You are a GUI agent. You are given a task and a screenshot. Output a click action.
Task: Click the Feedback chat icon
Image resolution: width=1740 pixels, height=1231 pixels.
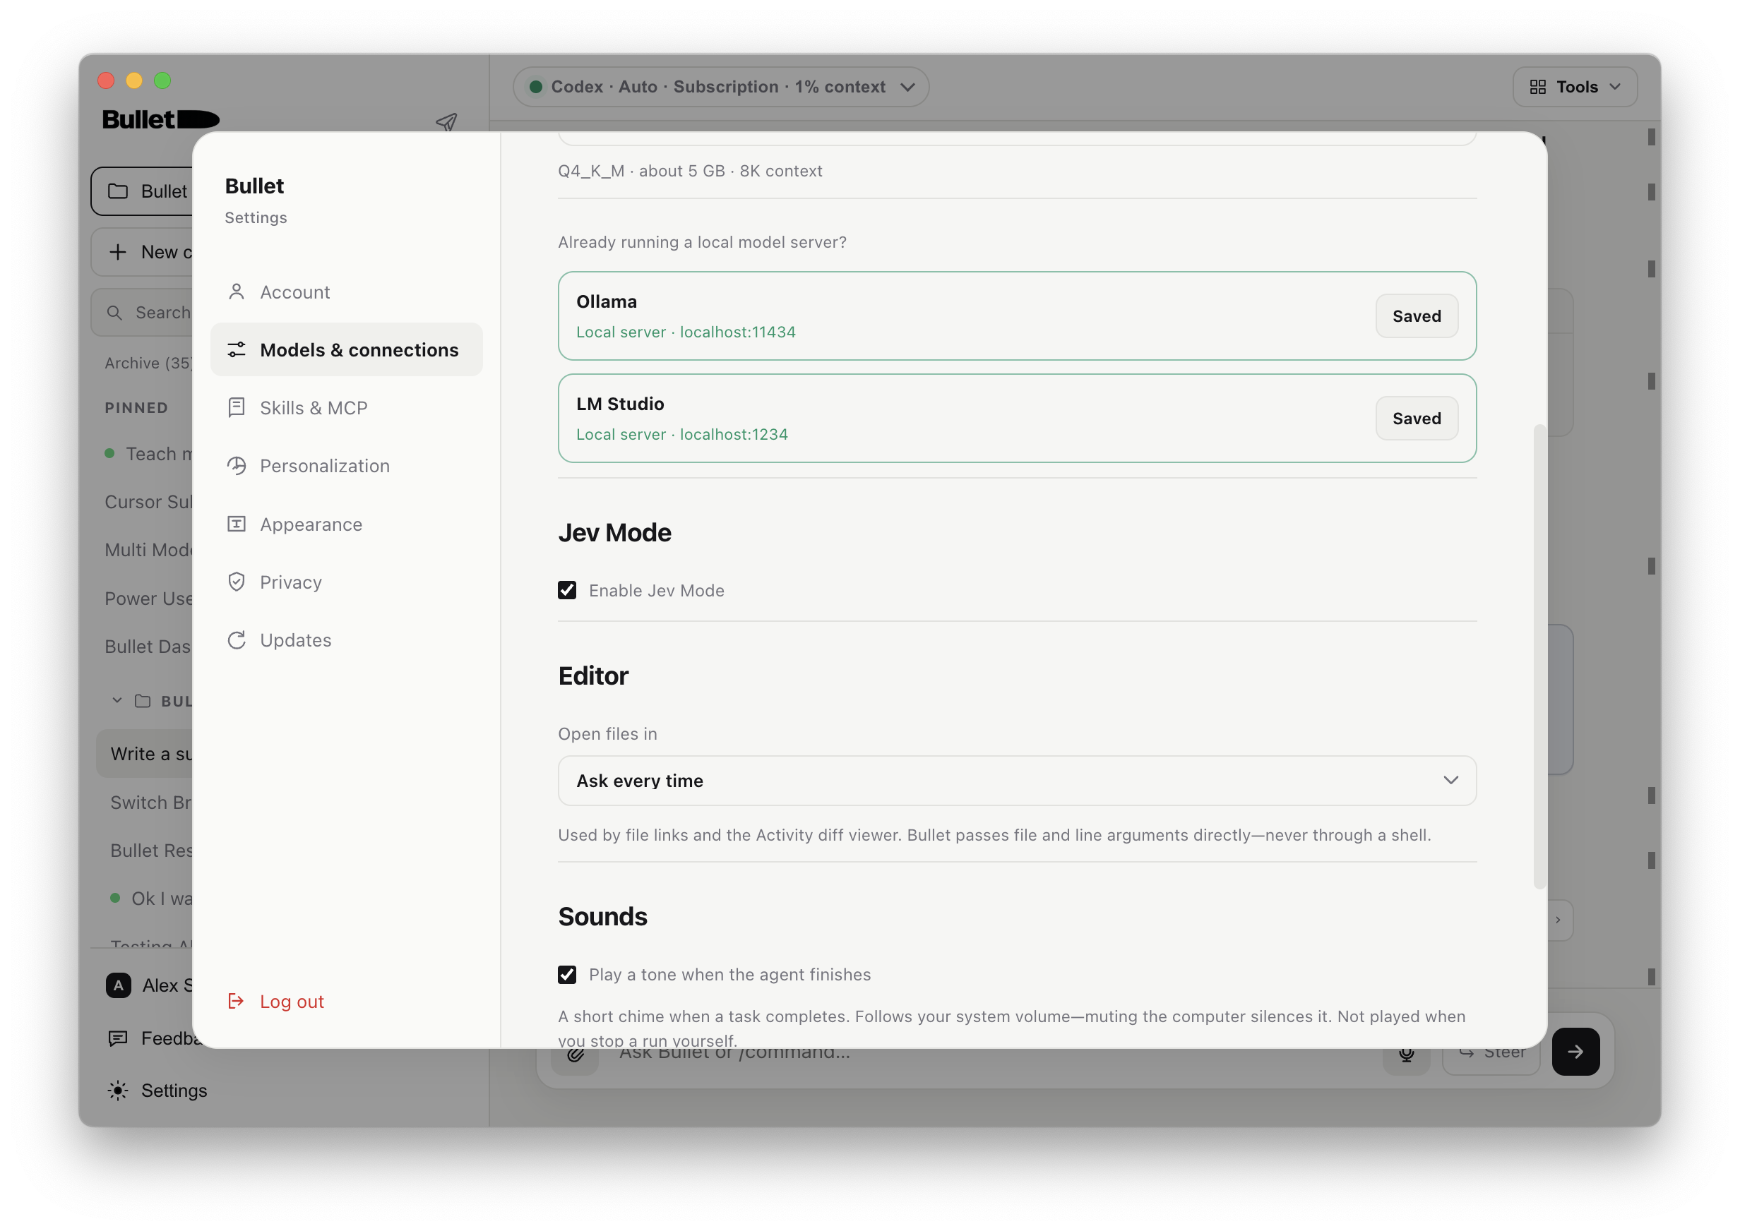tap(118, 1038)
